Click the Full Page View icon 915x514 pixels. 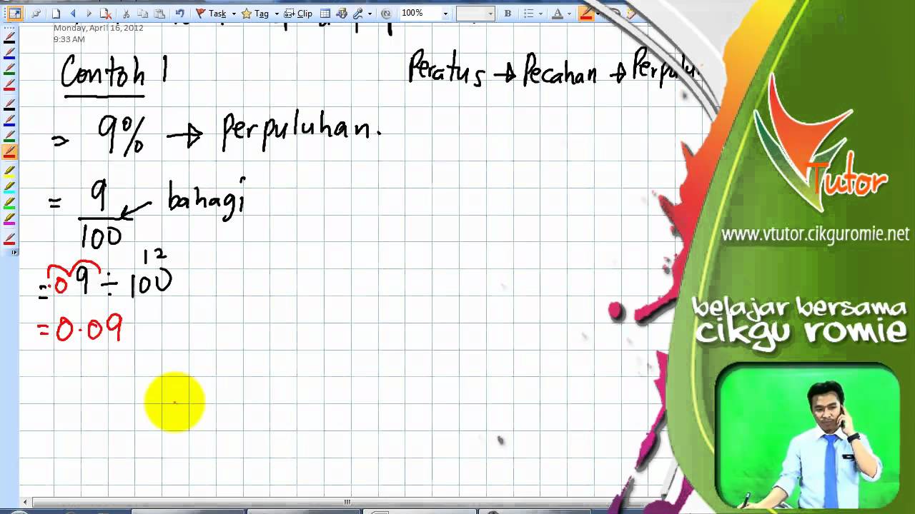tap(15, 14)
